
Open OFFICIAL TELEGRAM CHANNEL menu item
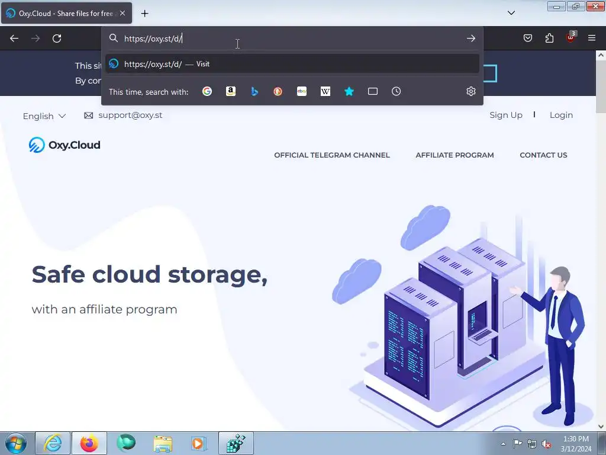click(332, 155)
